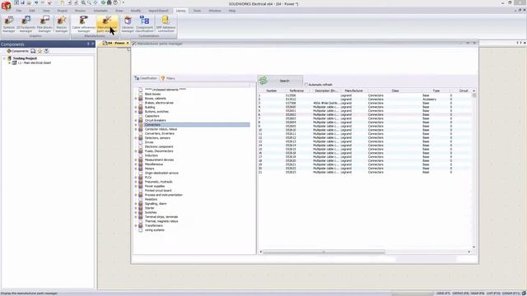Switch to the Filters tab
Image resolution: width=527 pixels, height=296 pixels.
tap(168, 78)
